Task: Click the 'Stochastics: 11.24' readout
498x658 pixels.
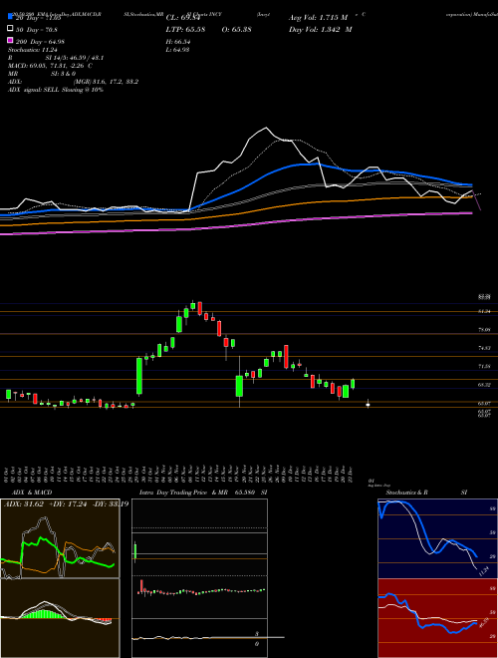Action: click(x=32, y=50)
